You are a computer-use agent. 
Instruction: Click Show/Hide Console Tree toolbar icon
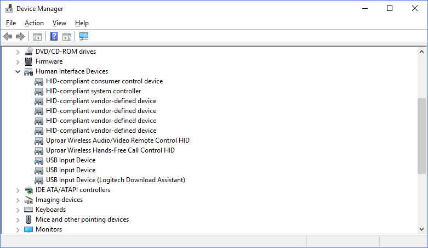pos(37,37)
